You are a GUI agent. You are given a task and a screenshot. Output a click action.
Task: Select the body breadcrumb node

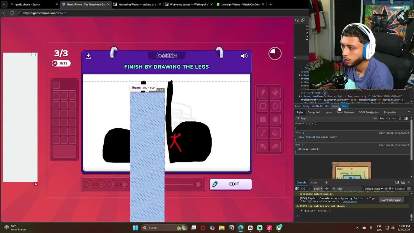pos(306,106)
